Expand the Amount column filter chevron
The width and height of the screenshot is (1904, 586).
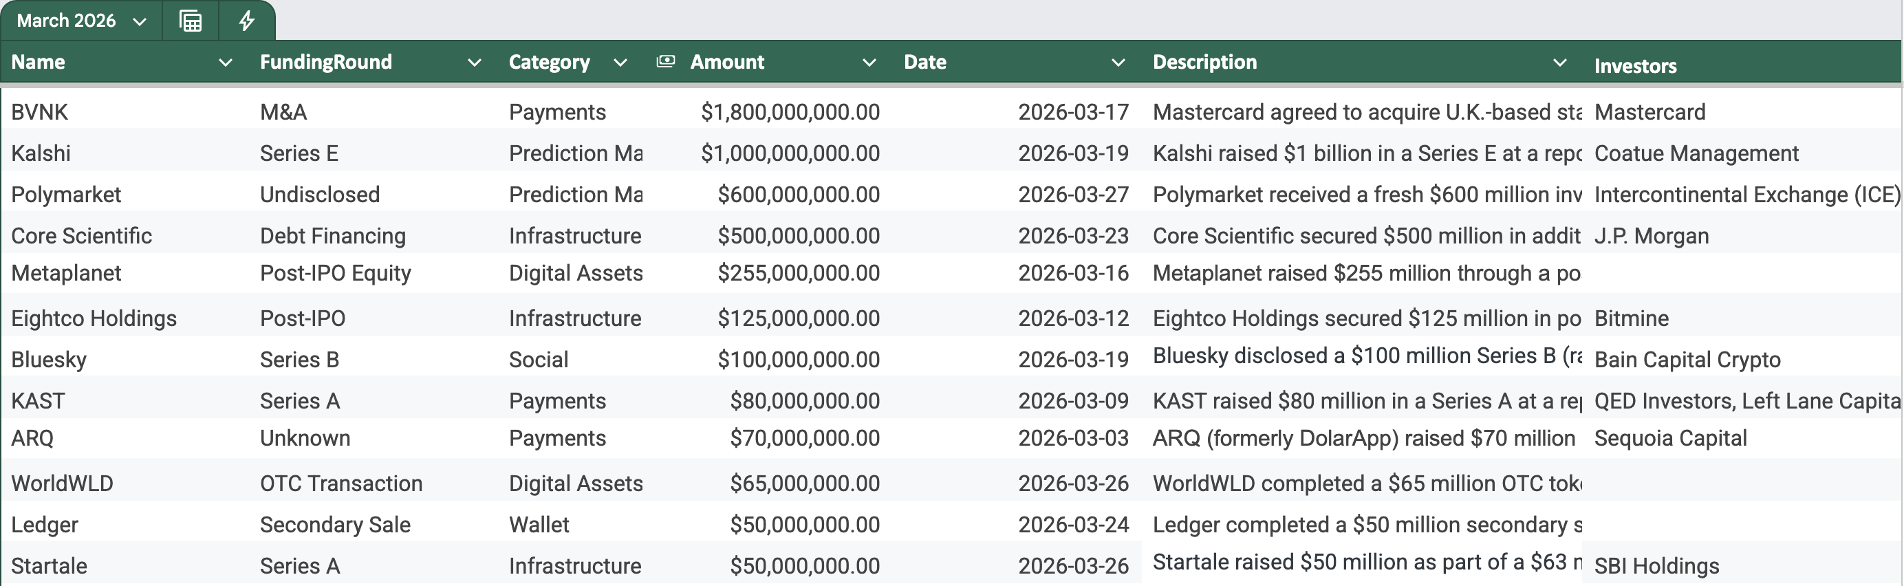(x=869, y=63)
